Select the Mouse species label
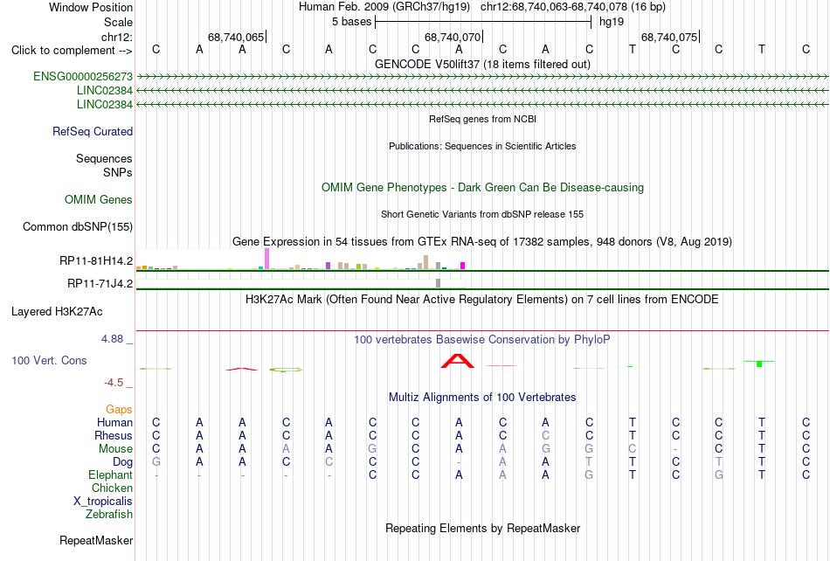Image resolution: width=830 pixels, height=561 pixels. 115,449
